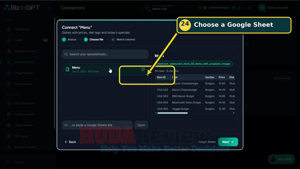
Task: Click the Item ID column header
Action: click(161, 77)
